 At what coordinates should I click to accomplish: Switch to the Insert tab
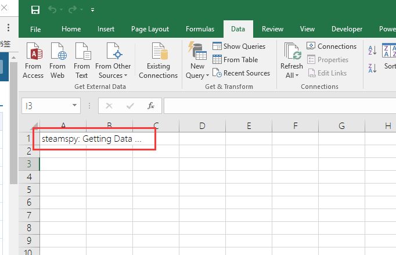(106, 29)
